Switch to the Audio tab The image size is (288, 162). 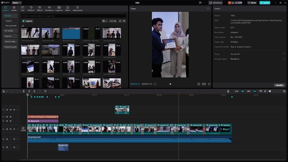click(x=14, y=8)
